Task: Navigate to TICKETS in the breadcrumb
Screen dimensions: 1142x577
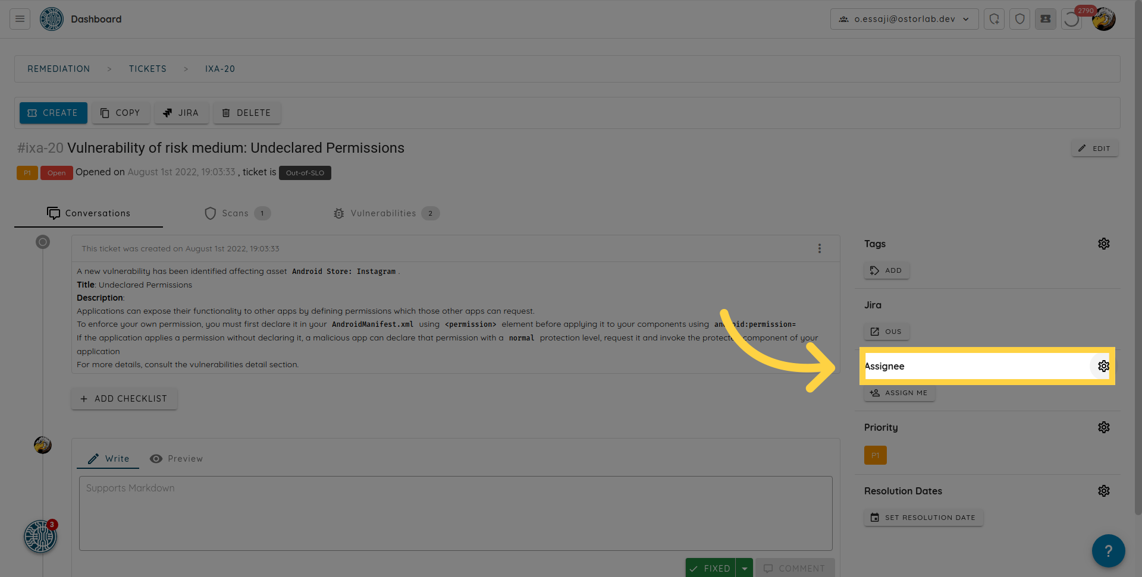Action: 148,69
